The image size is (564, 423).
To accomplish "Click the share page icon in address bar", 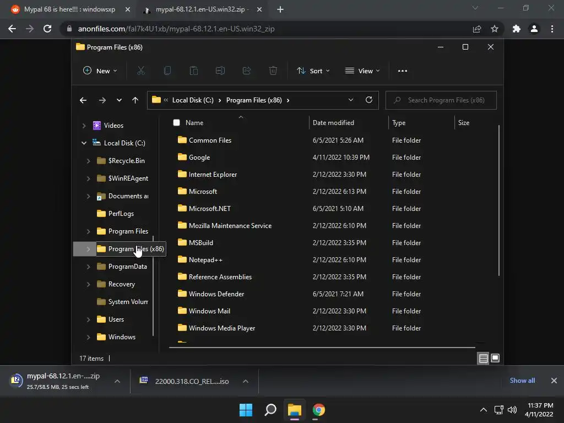I will coord(477,29).
